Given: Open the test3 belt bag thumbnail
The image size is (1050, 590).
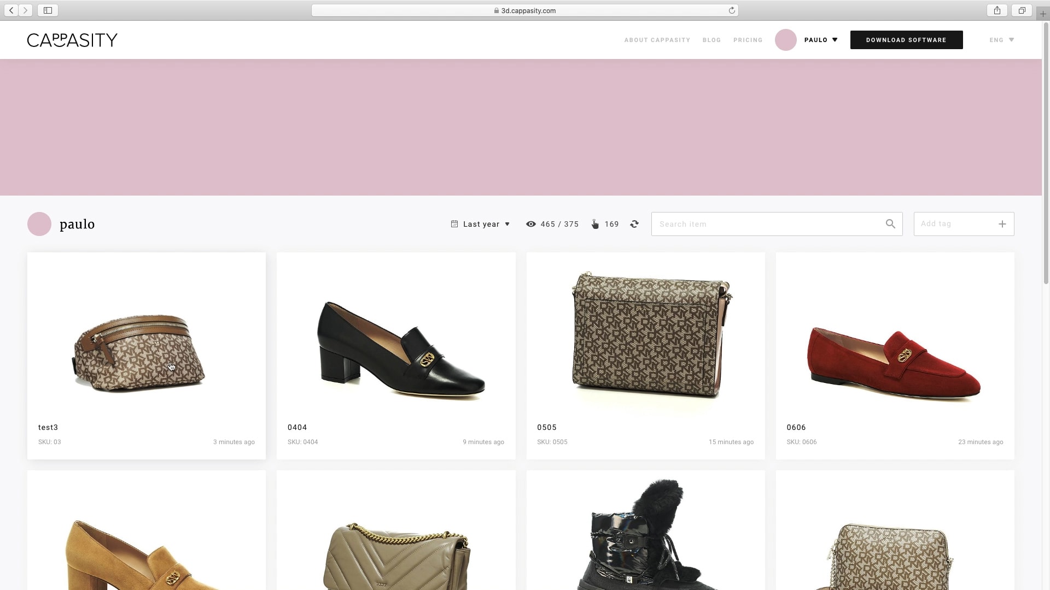Looking at the screenshot, I should (139, 352).
